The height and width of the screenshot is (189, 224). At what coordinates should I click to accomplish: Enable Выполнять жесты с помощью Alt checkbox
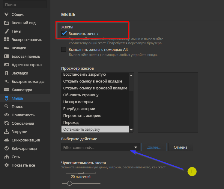point(64,49)
